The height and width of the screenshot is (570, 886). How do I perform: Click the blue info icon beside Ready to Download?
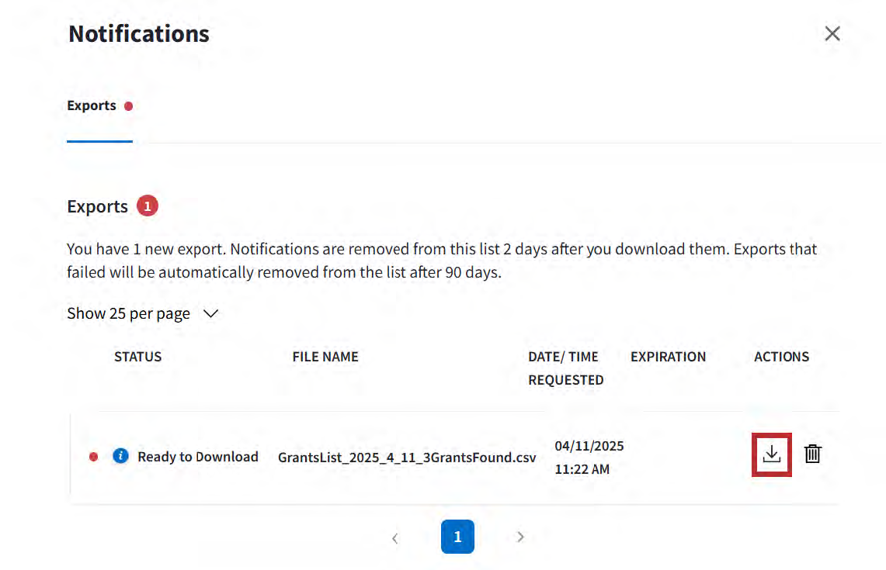120,456
